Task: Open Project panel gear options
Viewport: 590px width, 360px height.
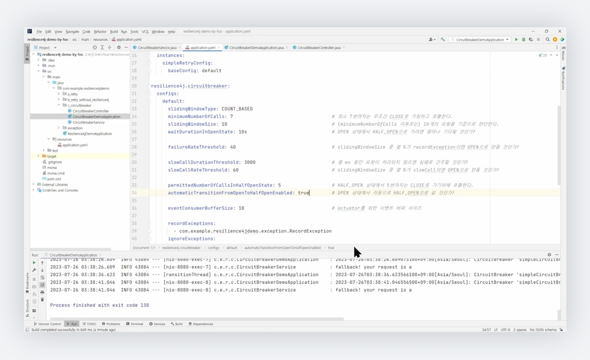Action: [x=119, y=47]
